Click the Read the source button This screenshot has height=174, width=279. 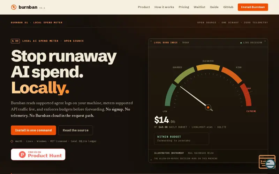click(75, 130)
